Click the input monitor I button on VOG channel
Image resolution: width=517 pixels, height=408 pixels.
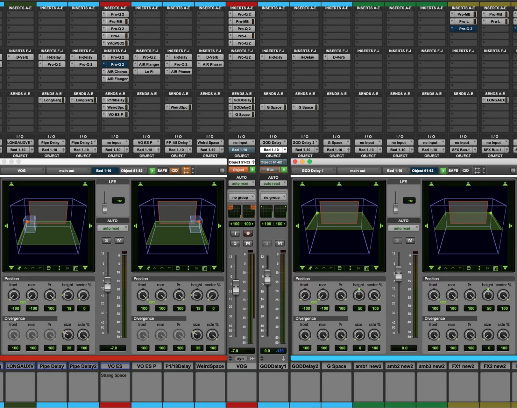(235, 234)
